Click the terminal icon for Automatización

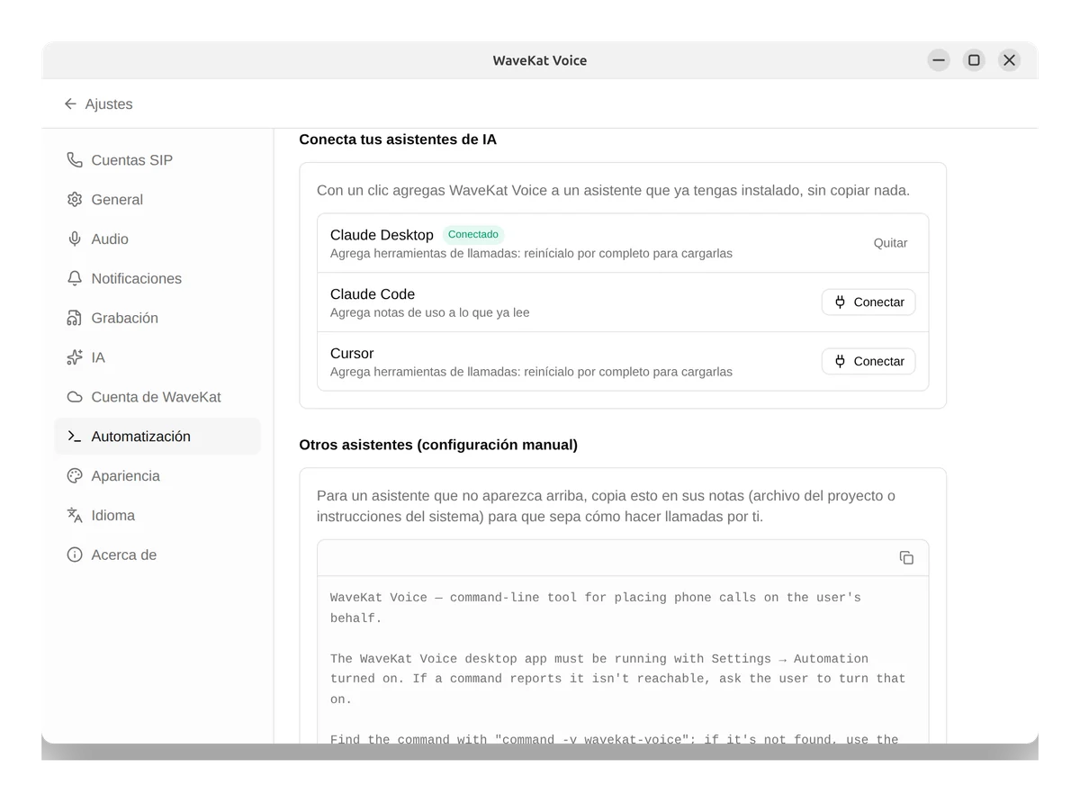tap(75, 437)
